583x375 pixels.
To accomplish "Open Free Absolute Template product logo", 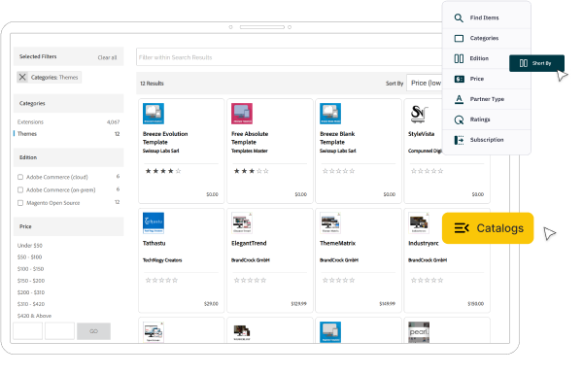I will pyautogui.click(x=242, y=114).
